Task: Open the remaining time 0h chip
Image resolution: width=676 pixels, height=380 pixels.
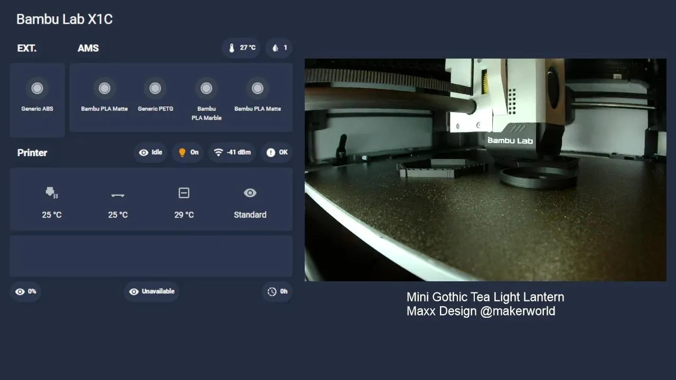Action: [x=277, y=291]
